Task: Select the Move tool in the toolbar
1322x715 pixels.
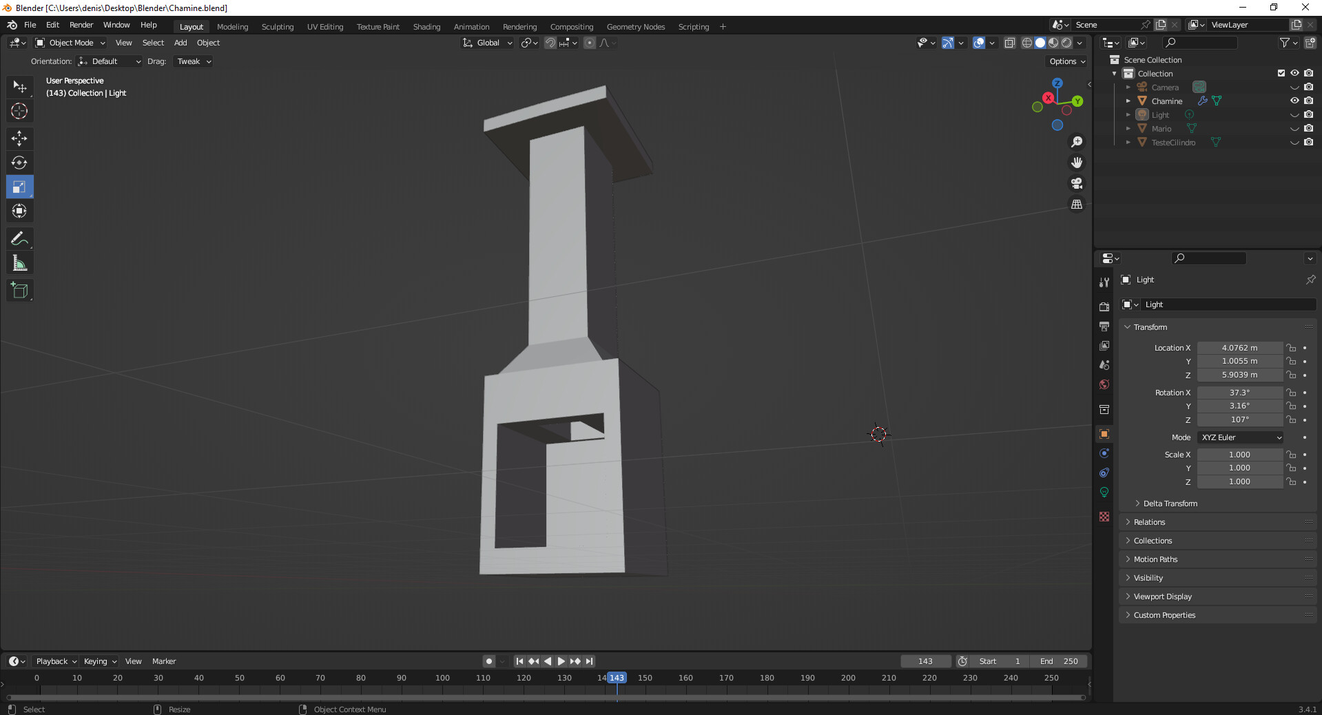Action: click(19, 138)
